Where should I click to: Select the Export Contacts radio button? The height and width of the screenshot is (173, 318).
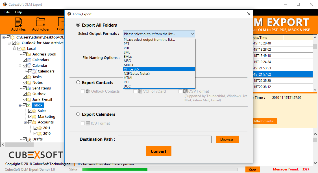78,82
